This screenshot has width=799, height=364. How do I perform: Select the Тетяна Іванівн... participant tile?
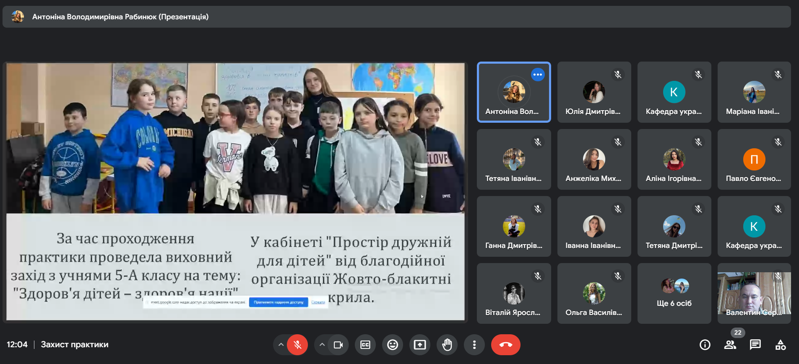[x=514, y=159]
